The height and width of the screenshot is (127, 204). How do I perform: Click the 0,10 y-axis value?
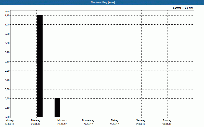pos(7,108)
